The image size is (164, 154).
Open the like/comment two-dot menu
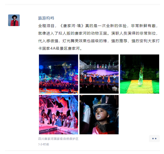click(154, 138)
